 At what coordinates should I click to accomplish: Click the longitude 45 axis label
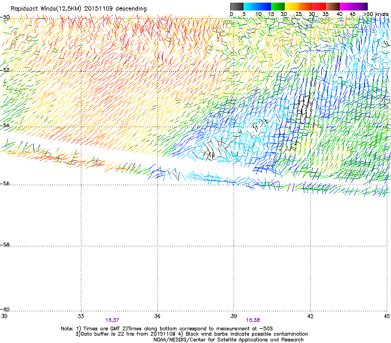point(387,316)
